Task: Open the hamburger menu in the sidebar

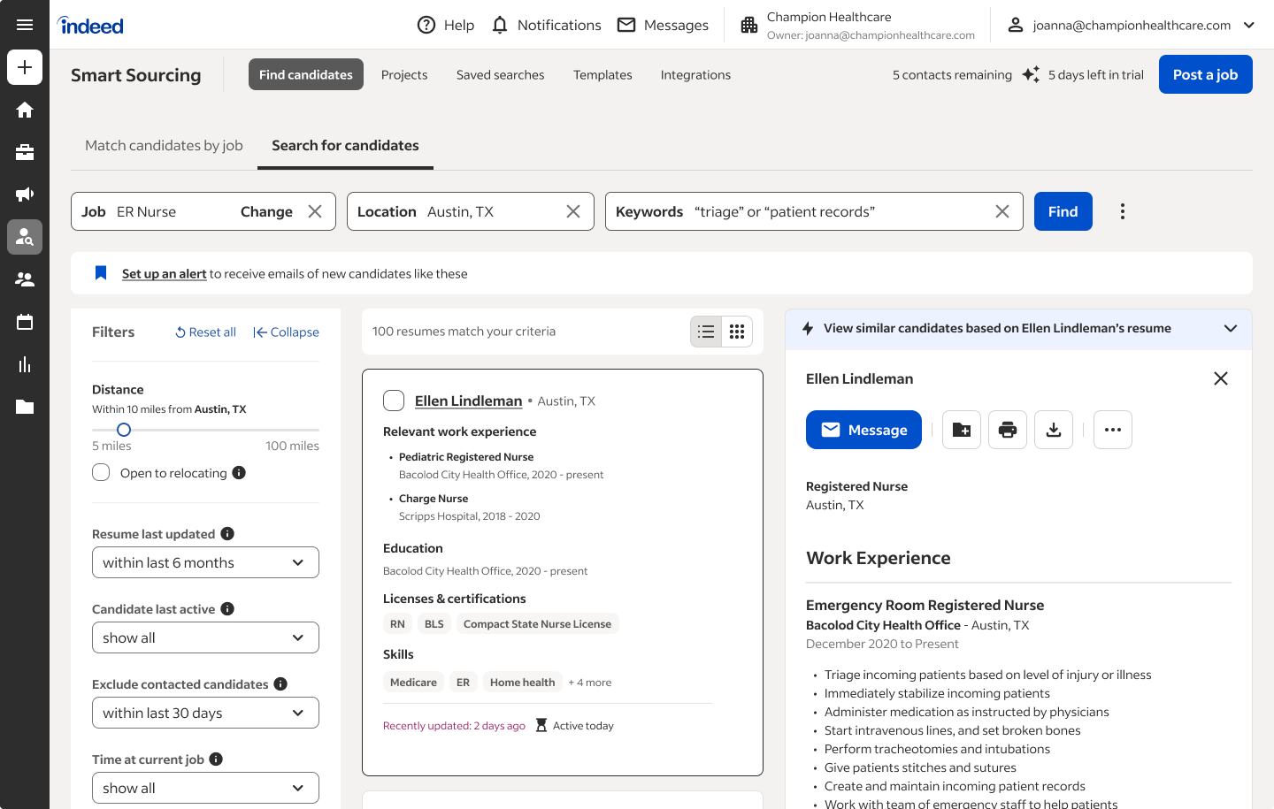Action: 25,25
